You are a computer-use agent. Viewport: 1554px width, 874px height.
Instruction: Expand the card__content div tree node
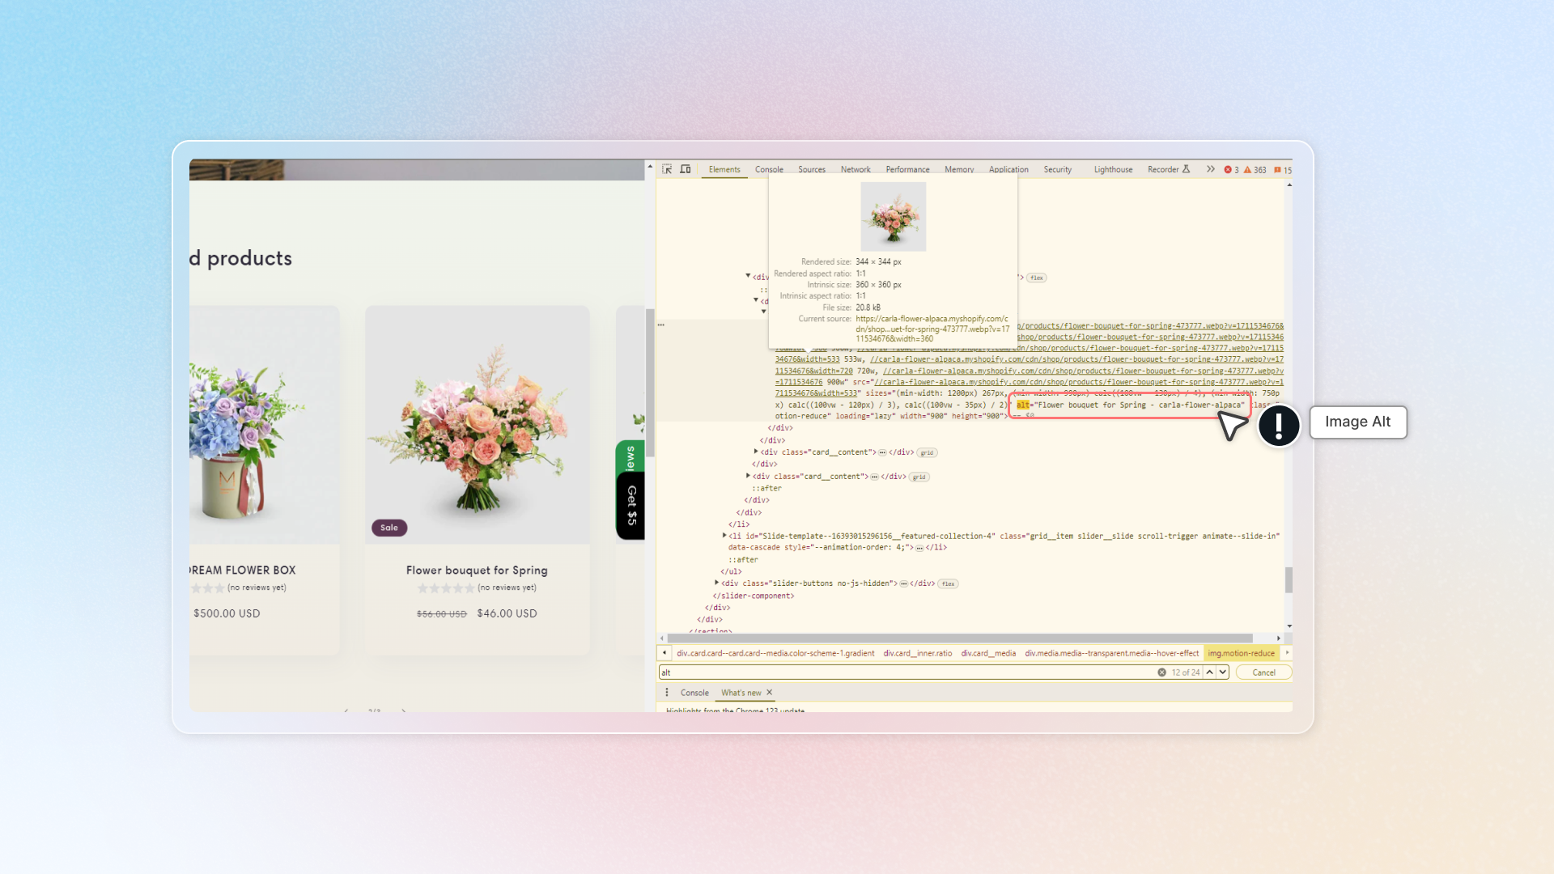click(x=757, y=452)
